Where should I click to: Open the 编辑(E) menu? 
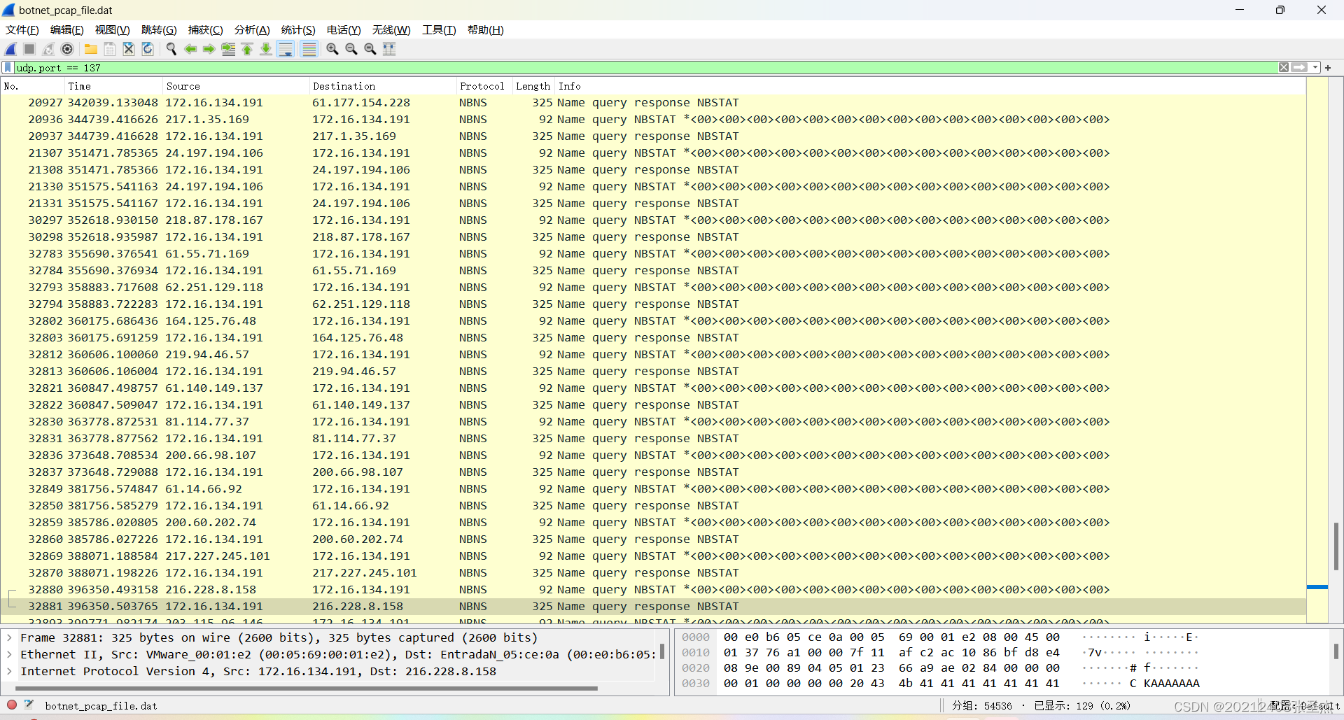(x=67, y=30)
